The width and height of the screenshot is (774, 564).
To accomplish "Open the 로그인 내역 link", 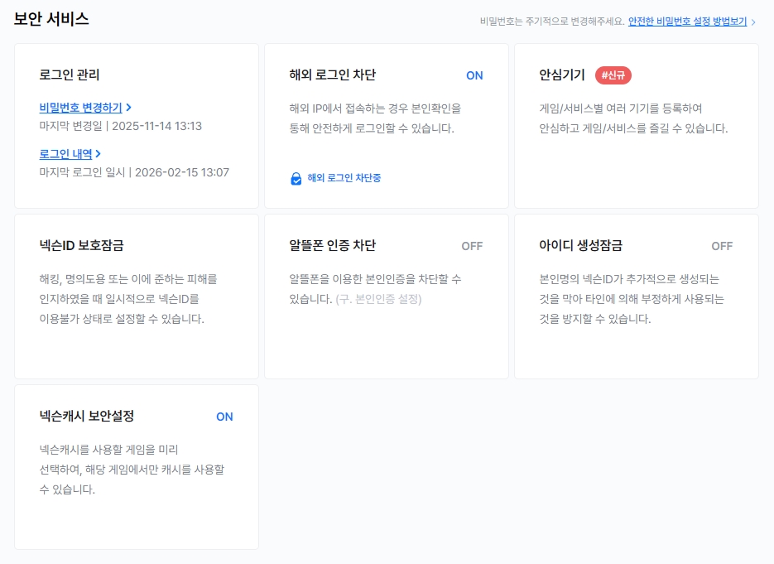I will coord(65,154).
